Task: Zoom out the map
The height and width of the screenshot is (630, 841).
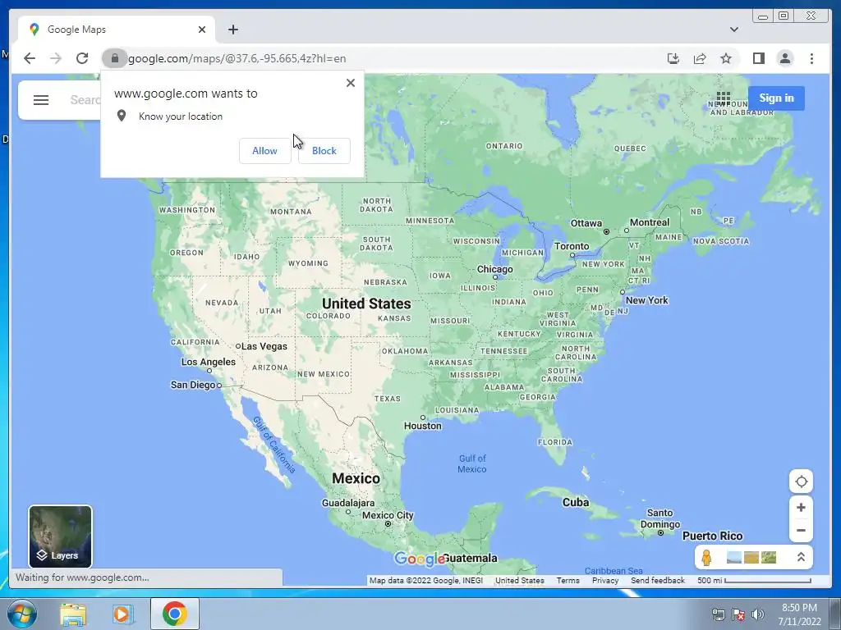Action: 802,531
